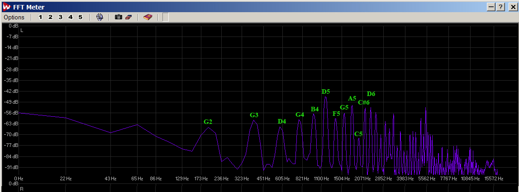This screenshot has width=519, height=192.
Task: Minimize the FFT Meter window
Action: (491, 7)
